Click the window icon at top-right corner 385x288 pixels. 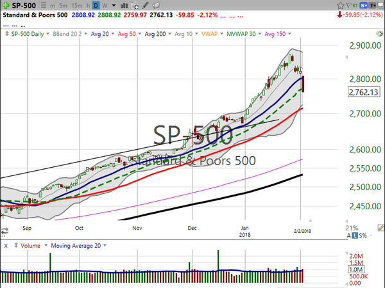pyautogui.click(x=381, y=5)
